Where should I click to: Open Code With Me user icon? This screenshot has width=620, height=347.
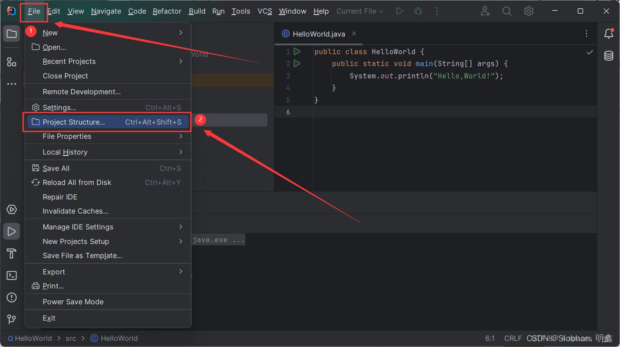485,11
